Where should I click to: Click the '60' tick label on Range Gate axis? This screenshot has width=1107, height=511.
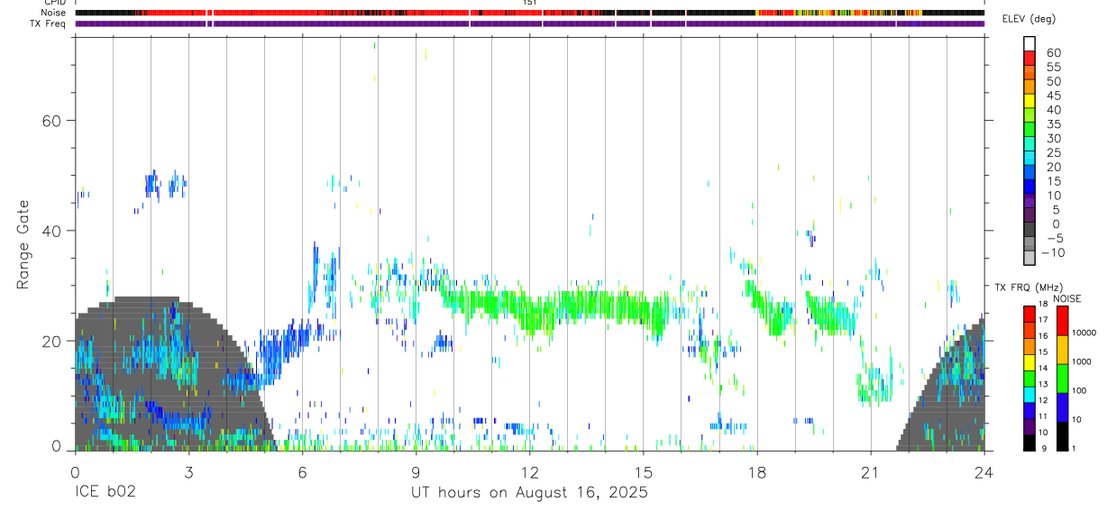pos(52,121)
